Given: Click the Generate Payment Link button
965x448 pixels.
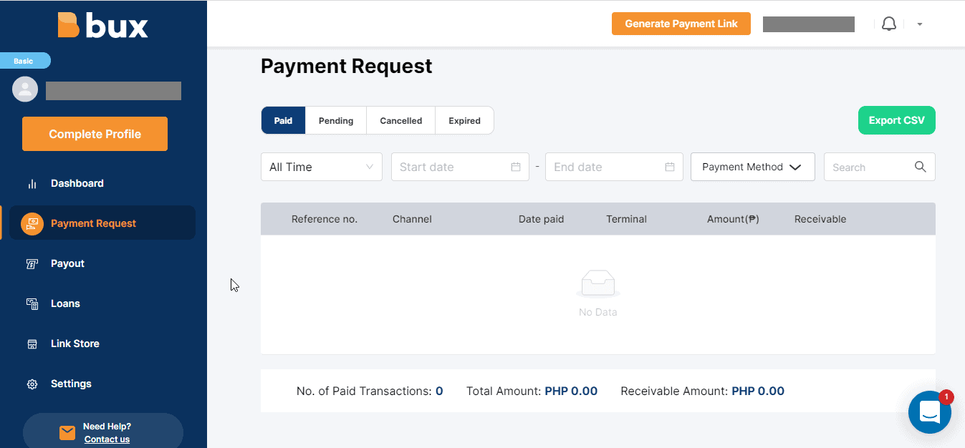Looking at the screenshot, I should 681,23.
